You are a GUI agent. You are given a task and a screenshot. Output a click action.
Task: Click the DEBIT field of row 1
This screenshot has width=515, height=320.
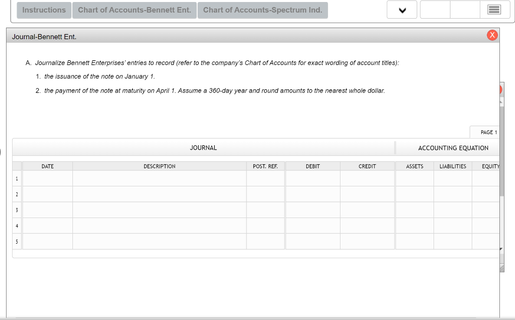[x=312, y=179]
